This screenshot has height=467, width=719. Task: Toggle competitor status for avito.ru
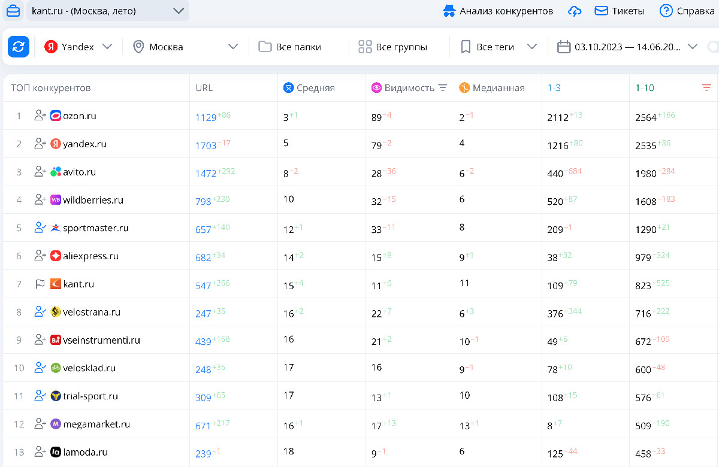[x=40, y=172]
